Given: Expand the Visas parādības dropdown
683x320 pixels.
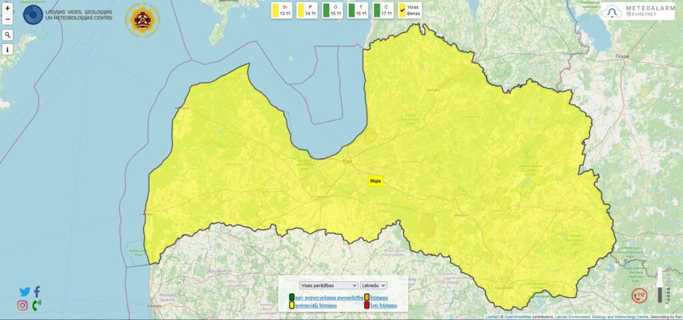Looking at the screenshot, I should click(x=329, y=285).
